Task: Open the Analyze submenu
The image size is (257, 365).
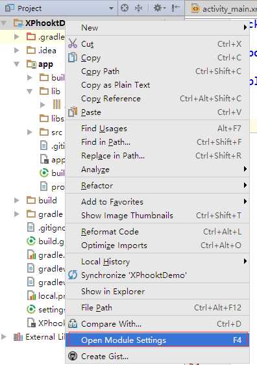Action: point(158,170)
